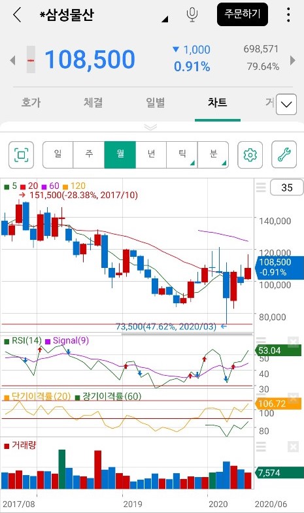
Task: Select the 차트 tab
Action: pos(217,103)
